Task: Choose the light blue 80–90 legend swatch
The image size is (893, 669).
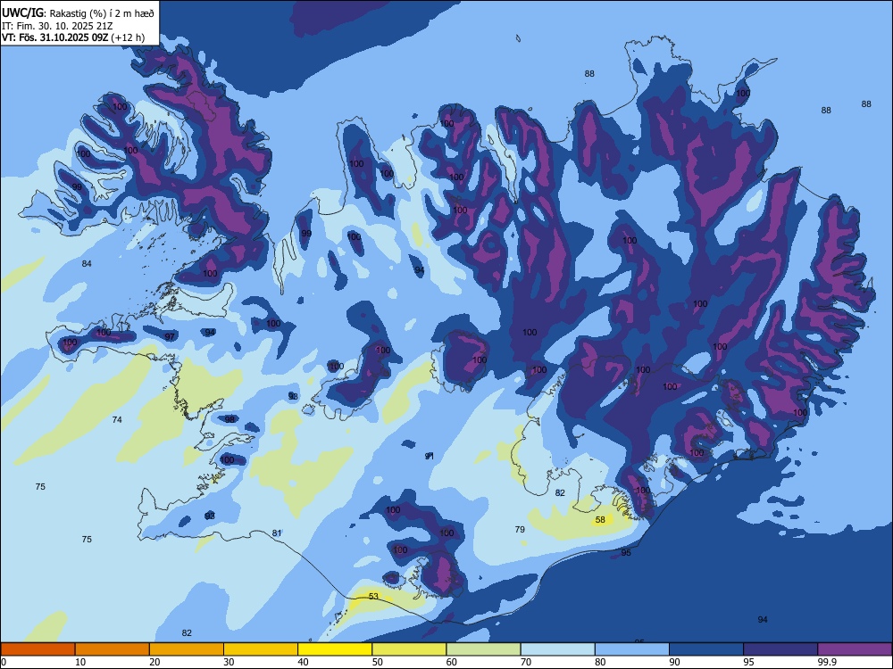Action: [x=632, y=649]
